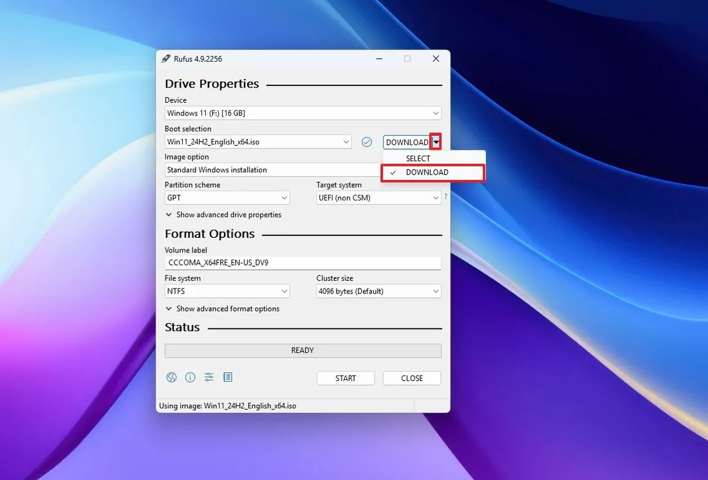
Task: Close the Rufus window
Action: [x=436, y=58]
